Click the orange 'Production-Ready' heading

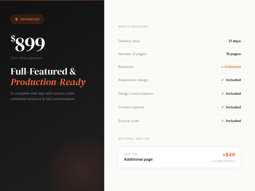coord(48,82)
